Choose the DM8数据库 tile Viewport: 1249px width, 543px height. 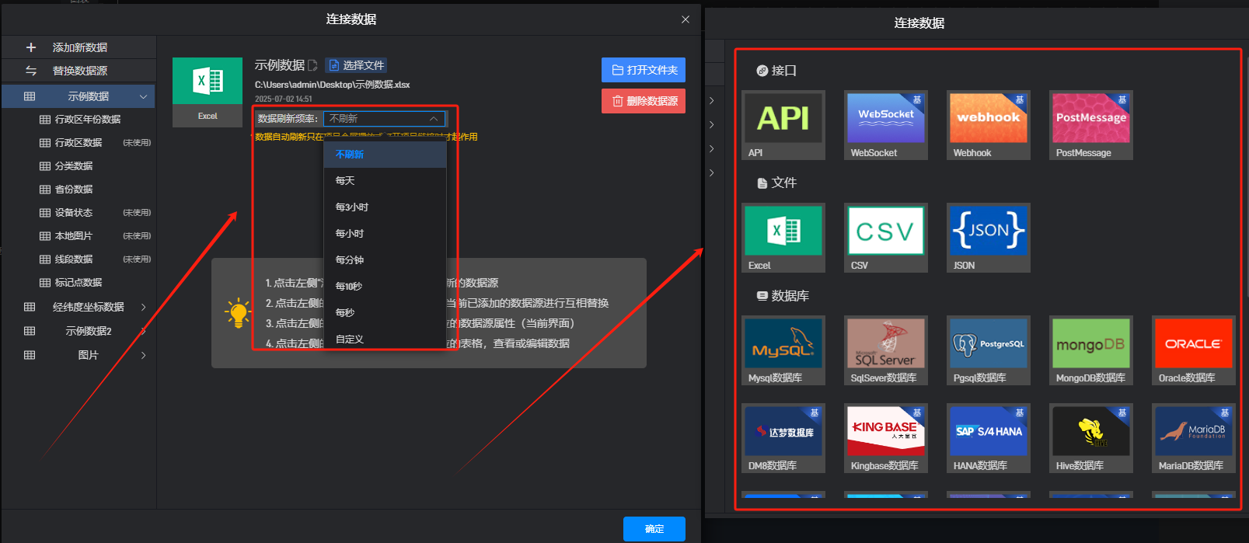783,438
